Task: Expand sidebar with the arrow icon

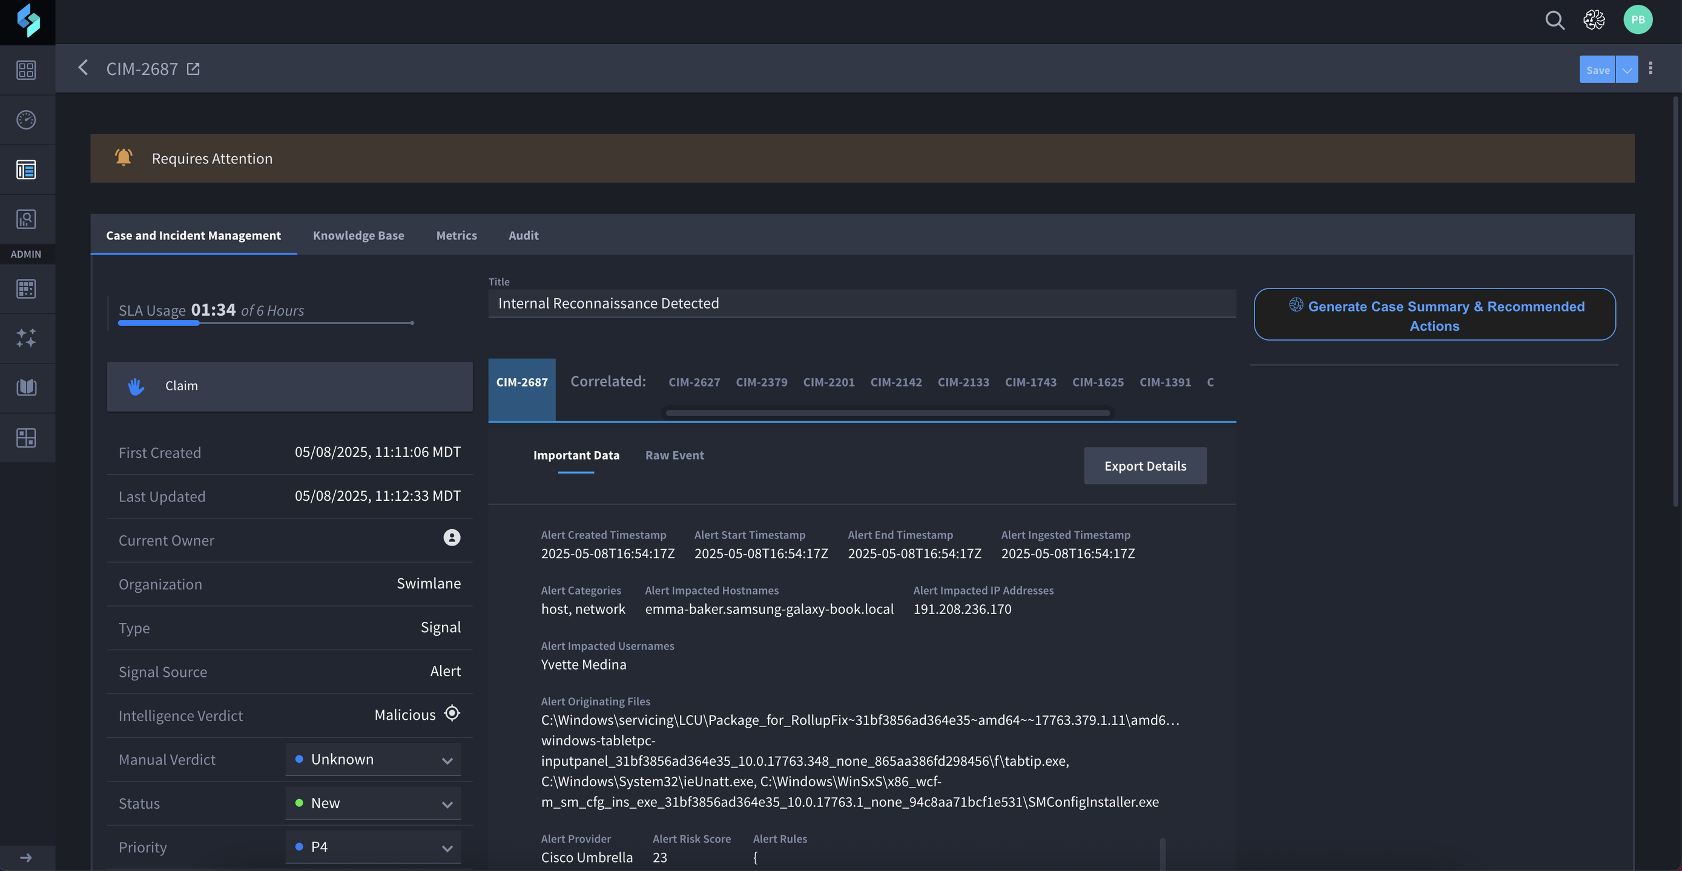Action: click(26, 857)
